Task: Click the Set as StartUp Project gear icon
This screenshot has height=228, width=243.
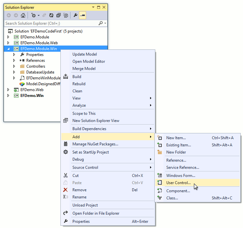Action: tap(66, 152)
